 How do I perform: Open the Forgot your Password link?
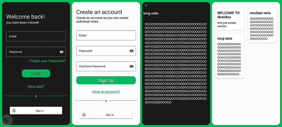coord(48,61)
